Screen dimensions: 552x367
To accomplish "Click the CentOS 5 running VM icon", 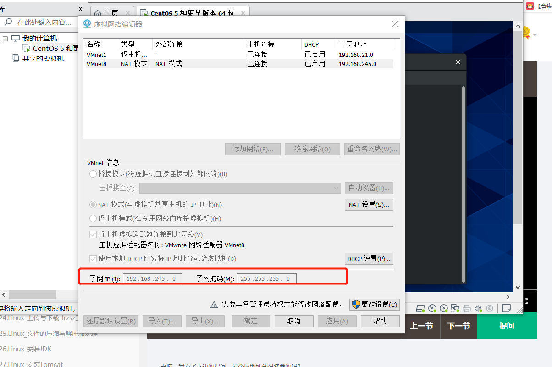I will coord(27,48).
